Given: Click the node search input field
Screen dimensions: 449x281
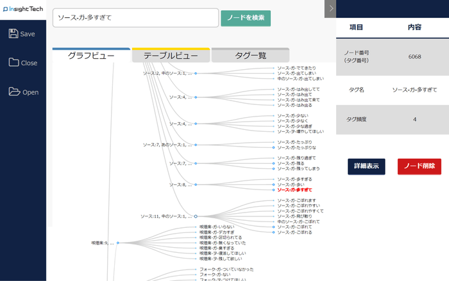Looking at the screenshot, I should coord(135,18).
